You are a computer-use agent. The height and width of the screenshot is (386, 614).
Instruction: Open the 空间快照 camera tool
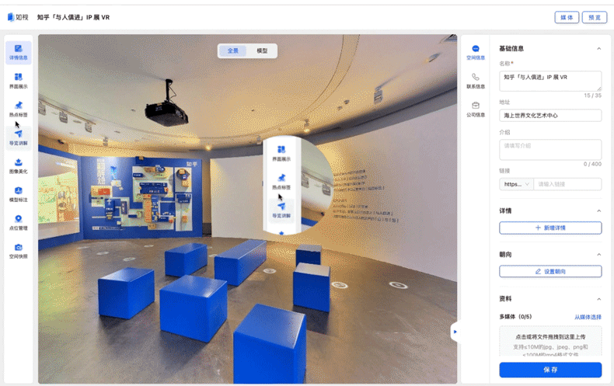18,250
